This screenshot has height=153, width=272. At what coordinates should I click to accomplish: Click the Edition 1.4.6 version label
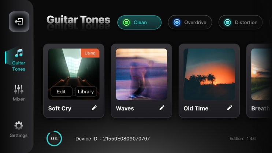[x=242, y=139]
